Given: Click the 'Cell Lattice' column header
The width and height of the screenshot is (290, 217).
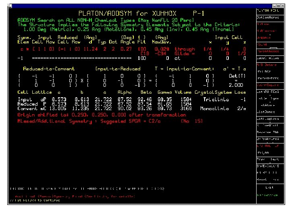Looking at the screenshot, I should (35, 92).
